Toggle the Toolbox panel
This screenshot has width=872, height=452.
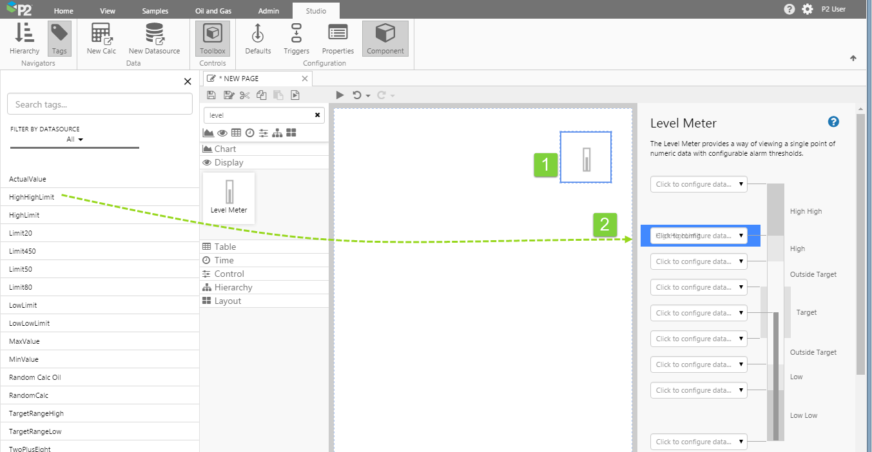pos(213,39)
